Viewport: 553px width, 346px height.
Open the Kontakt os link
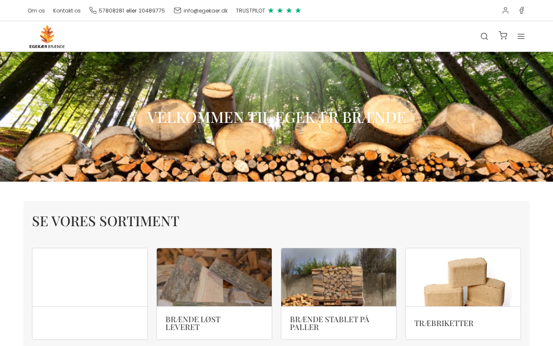(67, 10)
